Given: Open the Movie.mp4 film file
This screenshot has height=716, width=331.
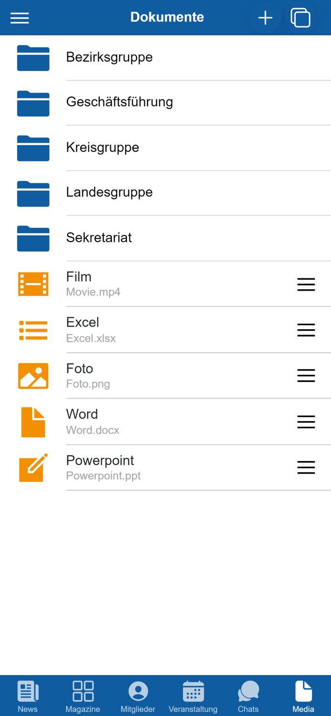Looking at the screenshot, I should click(x=93, y=284).
